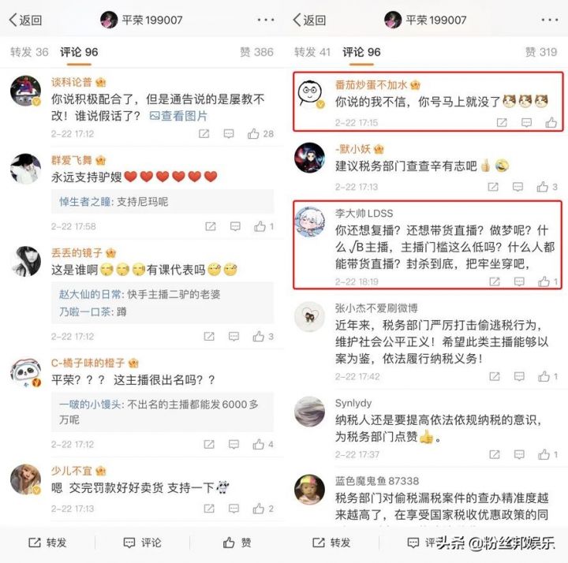Go back using right 返回 chevron
568x563 pixels.
(297, 20)
